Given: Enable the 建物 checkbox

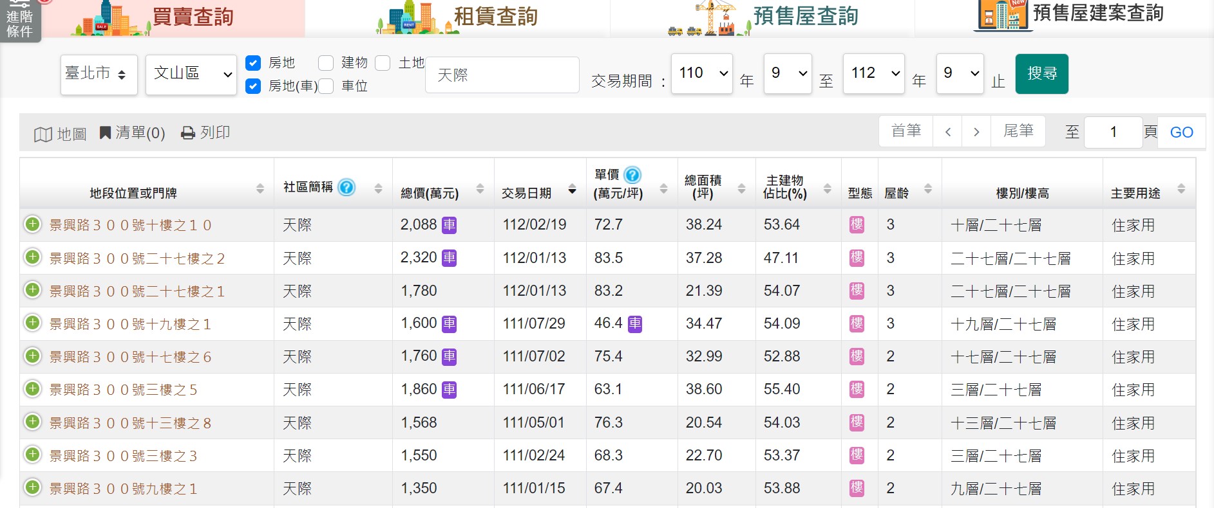Looking at the screenshot, I should point(326,63).
